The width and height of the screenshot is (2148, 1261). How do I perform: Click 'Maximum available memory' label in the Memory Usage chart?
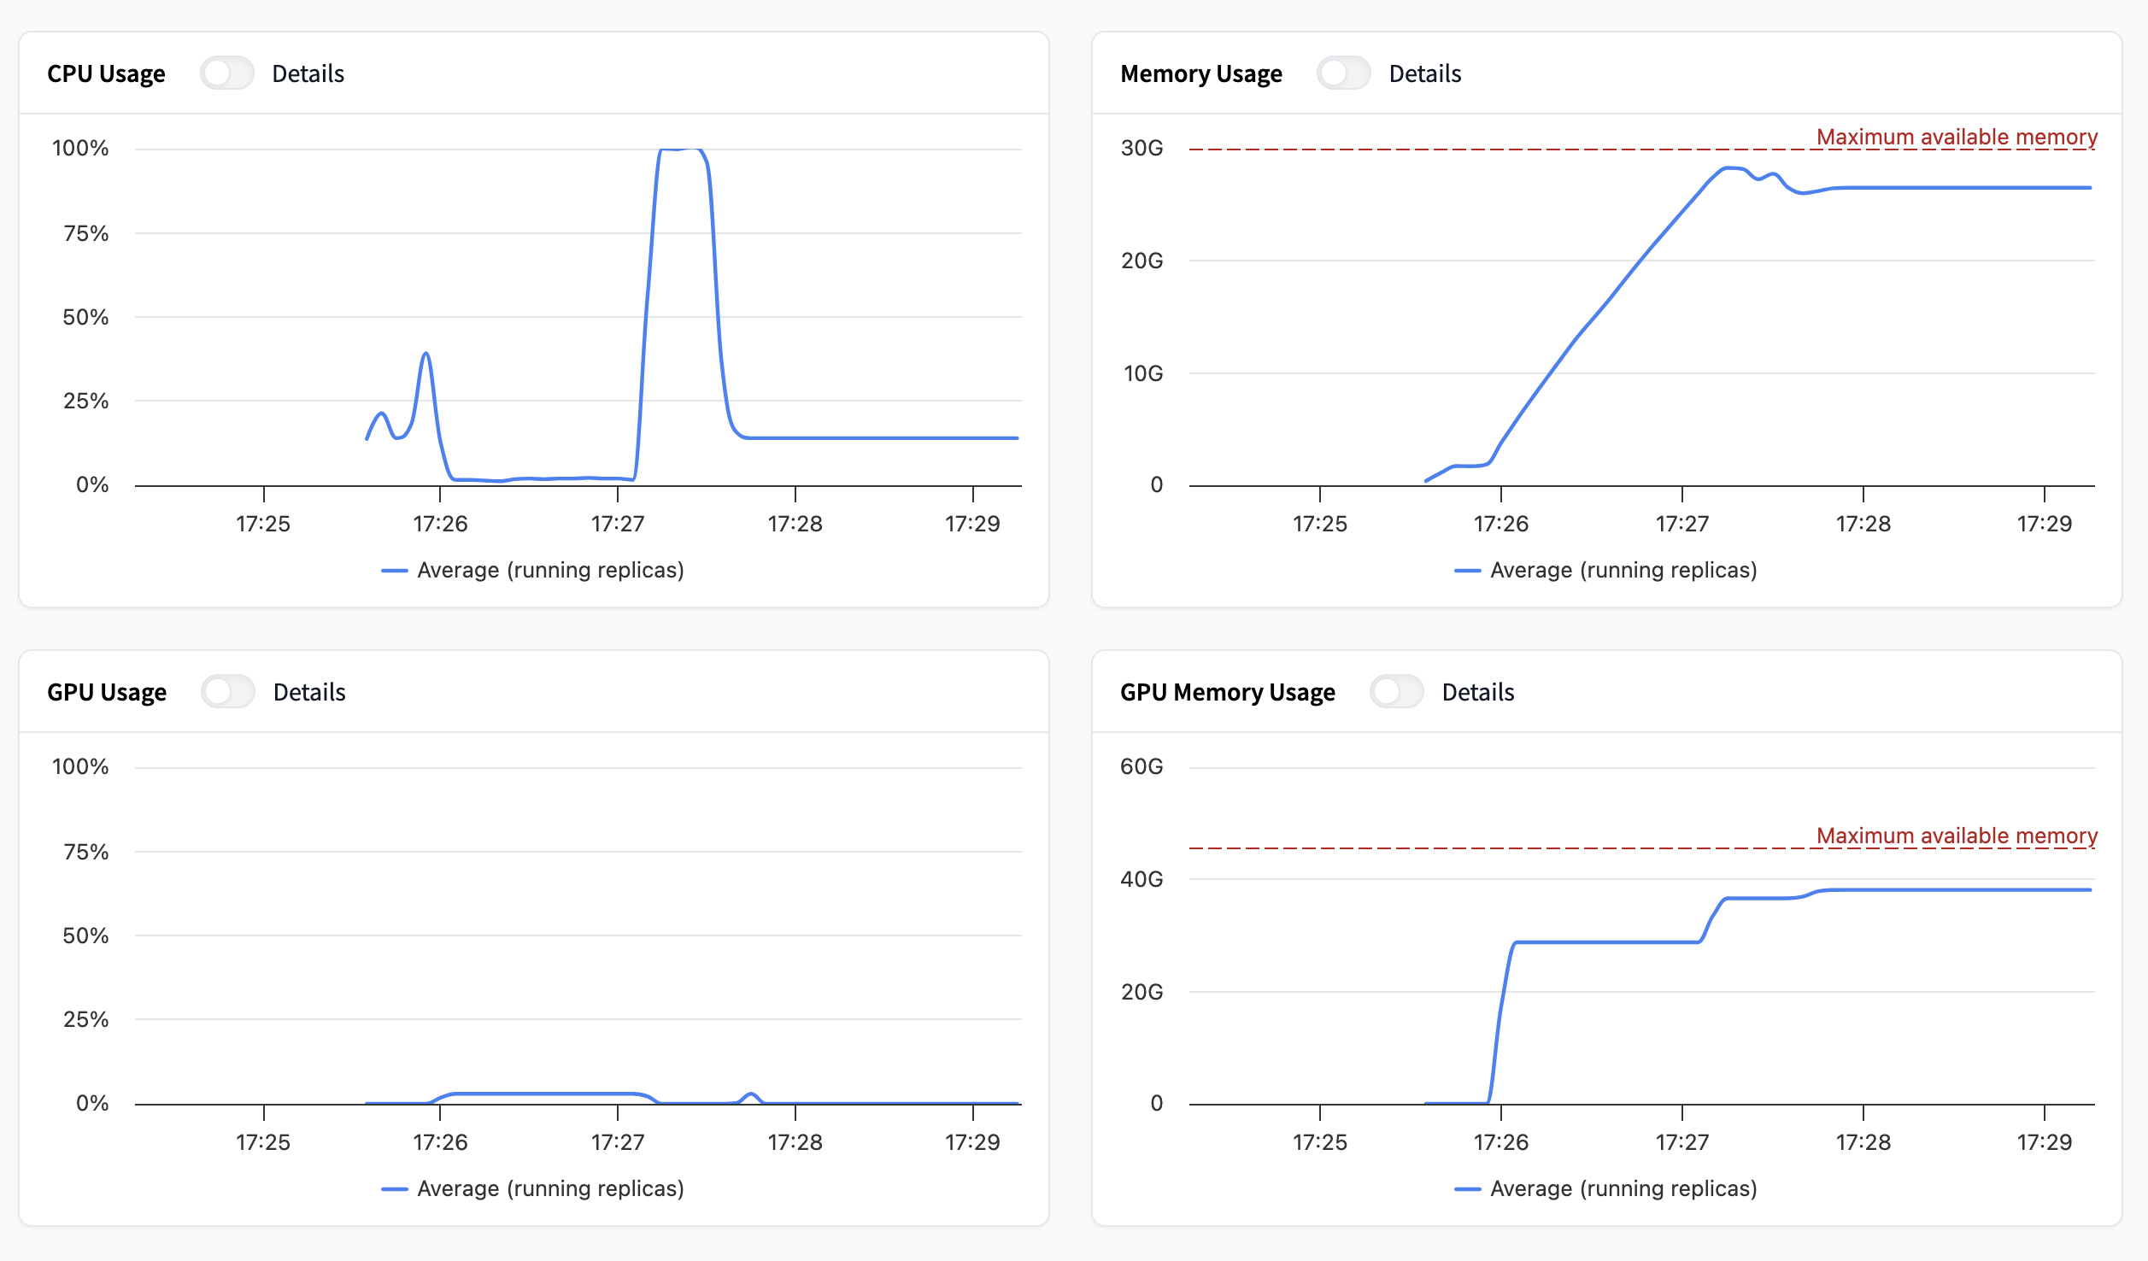click(1956, 137)
